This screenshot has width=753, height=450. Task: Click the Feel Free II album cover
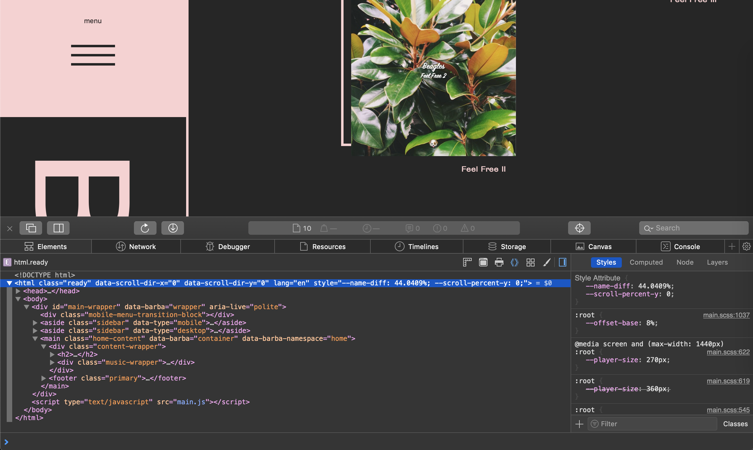pos(433,78)
